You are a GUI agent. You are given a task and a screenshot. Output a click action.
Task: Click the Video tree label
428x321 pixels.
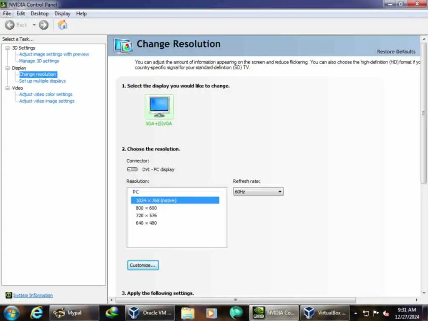(17, 88)
